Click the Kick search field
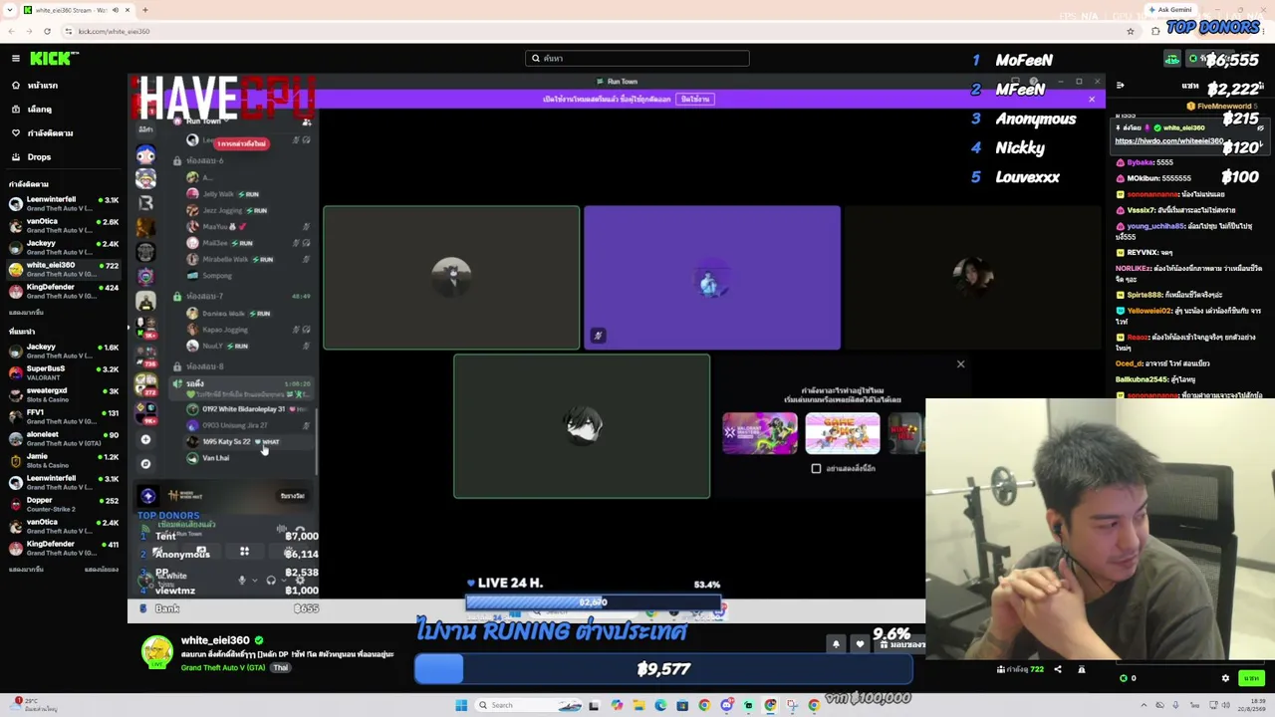This screenshot has height=717, width=1275. tap(637, 58)
